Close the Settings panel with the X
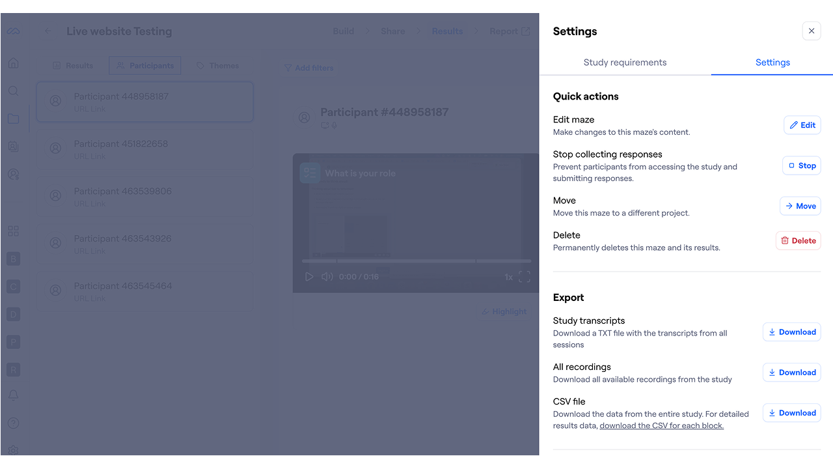The height and width of the screenshot is (469, 833). click(812, 31)
